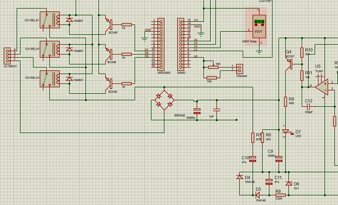Select the VSensor two-pin connector
The image size is (338, 205).
(x=239, y=69)
